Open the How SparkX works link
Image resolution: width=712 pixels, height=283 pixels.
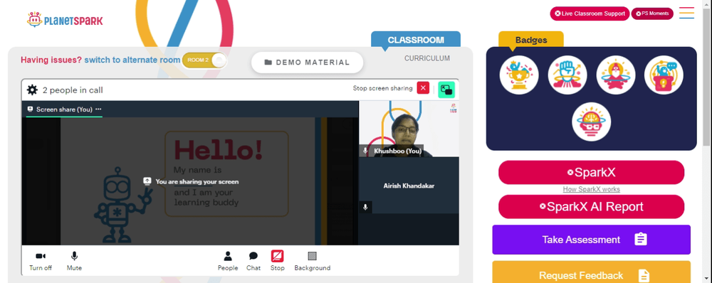(x=591, y=189)
